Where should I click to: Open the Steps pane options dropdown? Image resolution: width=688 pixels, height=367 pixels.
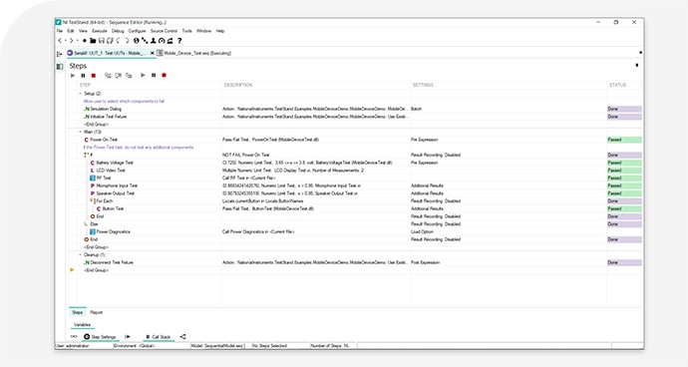coord(637,66)
